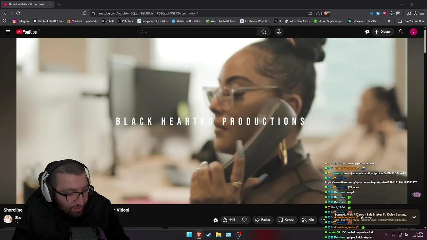Start voice search with the microphone
The image size is (427, 240).
279,32
